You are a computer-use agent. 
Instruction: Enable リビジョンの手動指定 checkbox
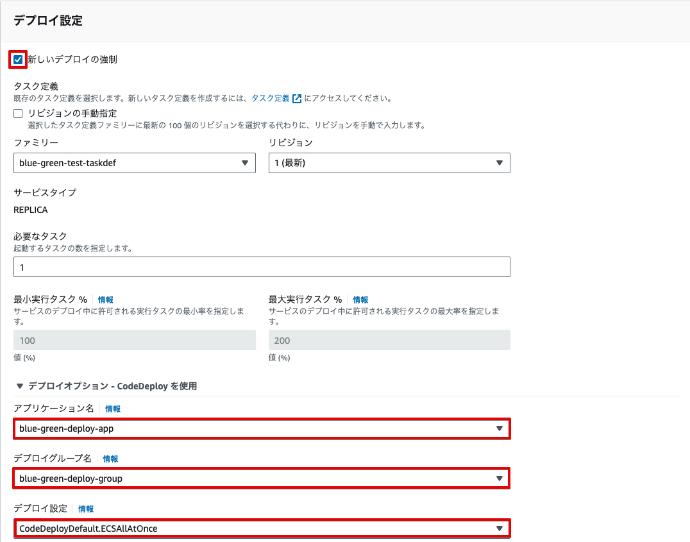pos(18,114)
